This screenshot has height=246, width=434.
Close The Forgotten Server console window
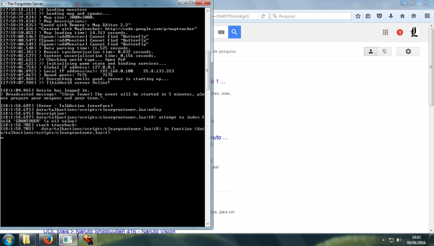[203, 3]
